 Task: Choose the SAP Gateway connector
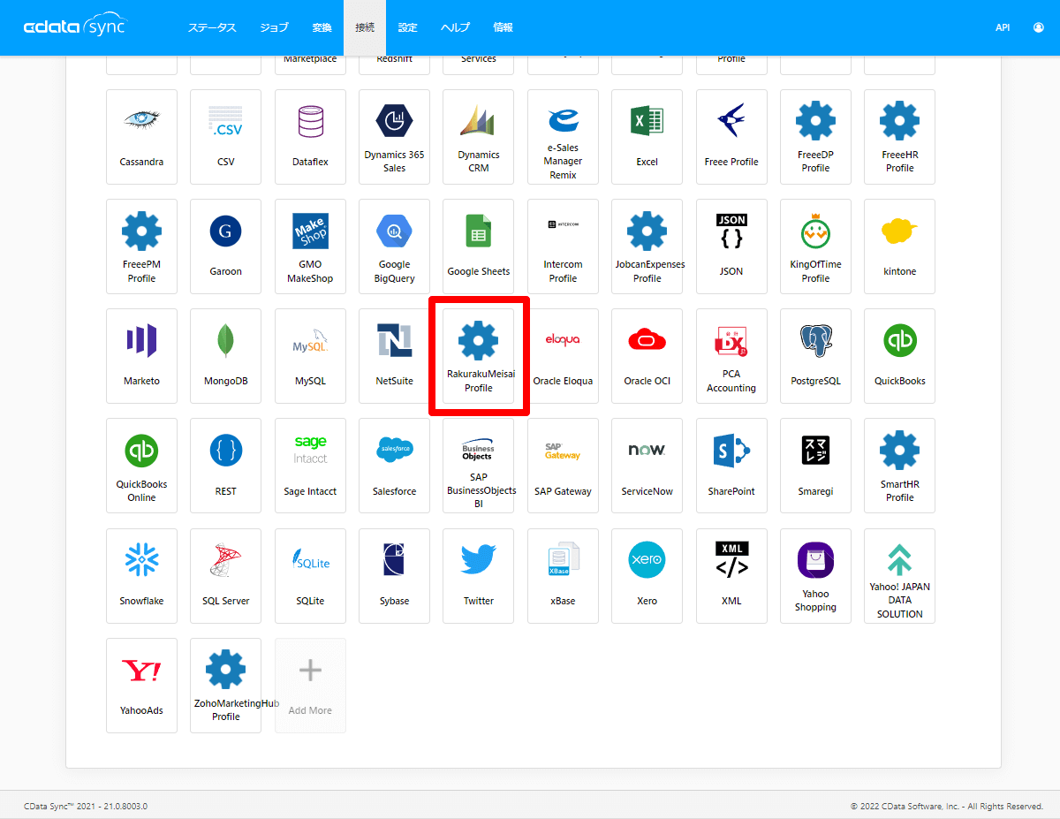(563, 466)
